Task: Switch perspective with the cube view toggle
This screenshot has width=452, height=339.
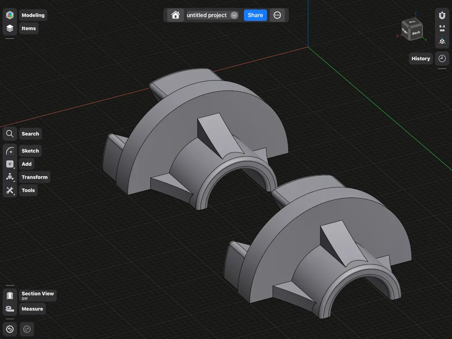Action: [x=442, y=41]
